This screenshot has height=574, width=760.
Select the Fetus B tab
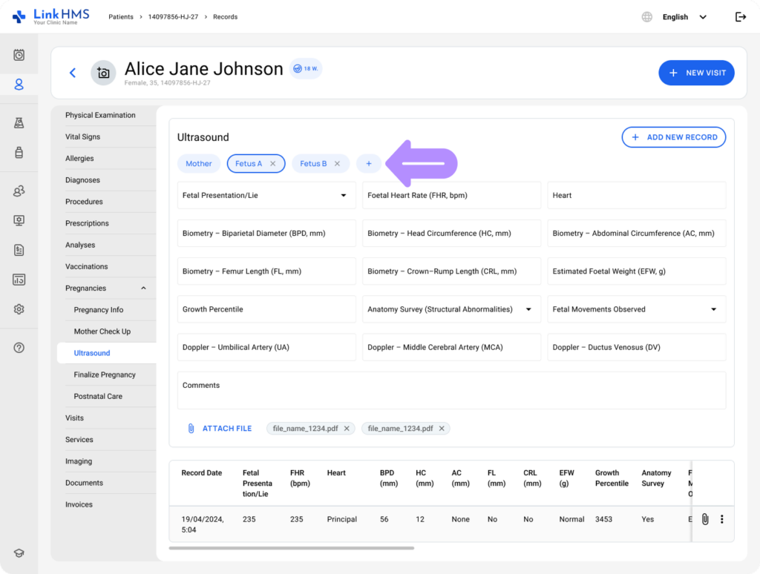313,164
